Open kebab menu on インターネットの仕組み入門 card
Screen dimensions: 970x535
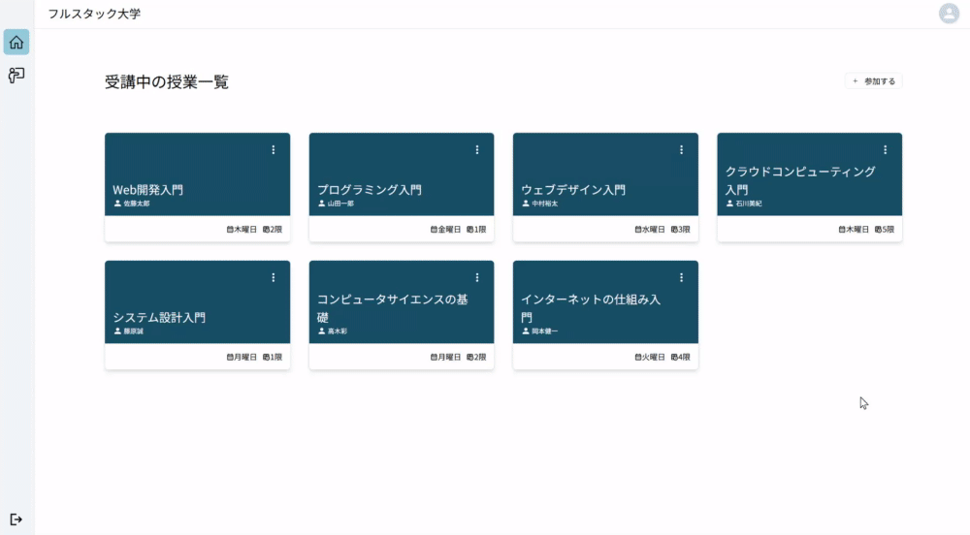tap(681, 277)
